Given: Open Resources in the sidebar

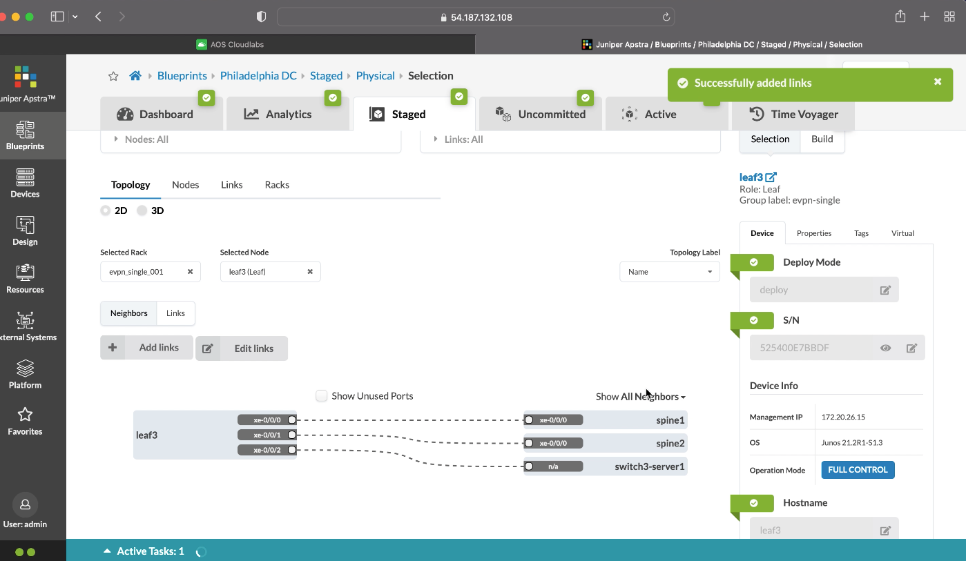Looking at the screenshot, I should pyautogui.click(x=26, y=279).
